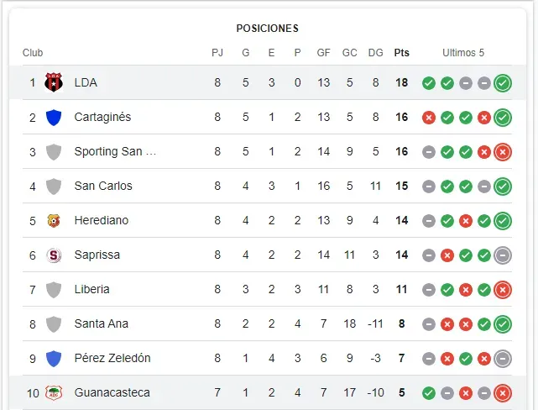Screen dimensions: 538x410
Task: Click the Herediano team crest icon
Action: tap(54, 220)
